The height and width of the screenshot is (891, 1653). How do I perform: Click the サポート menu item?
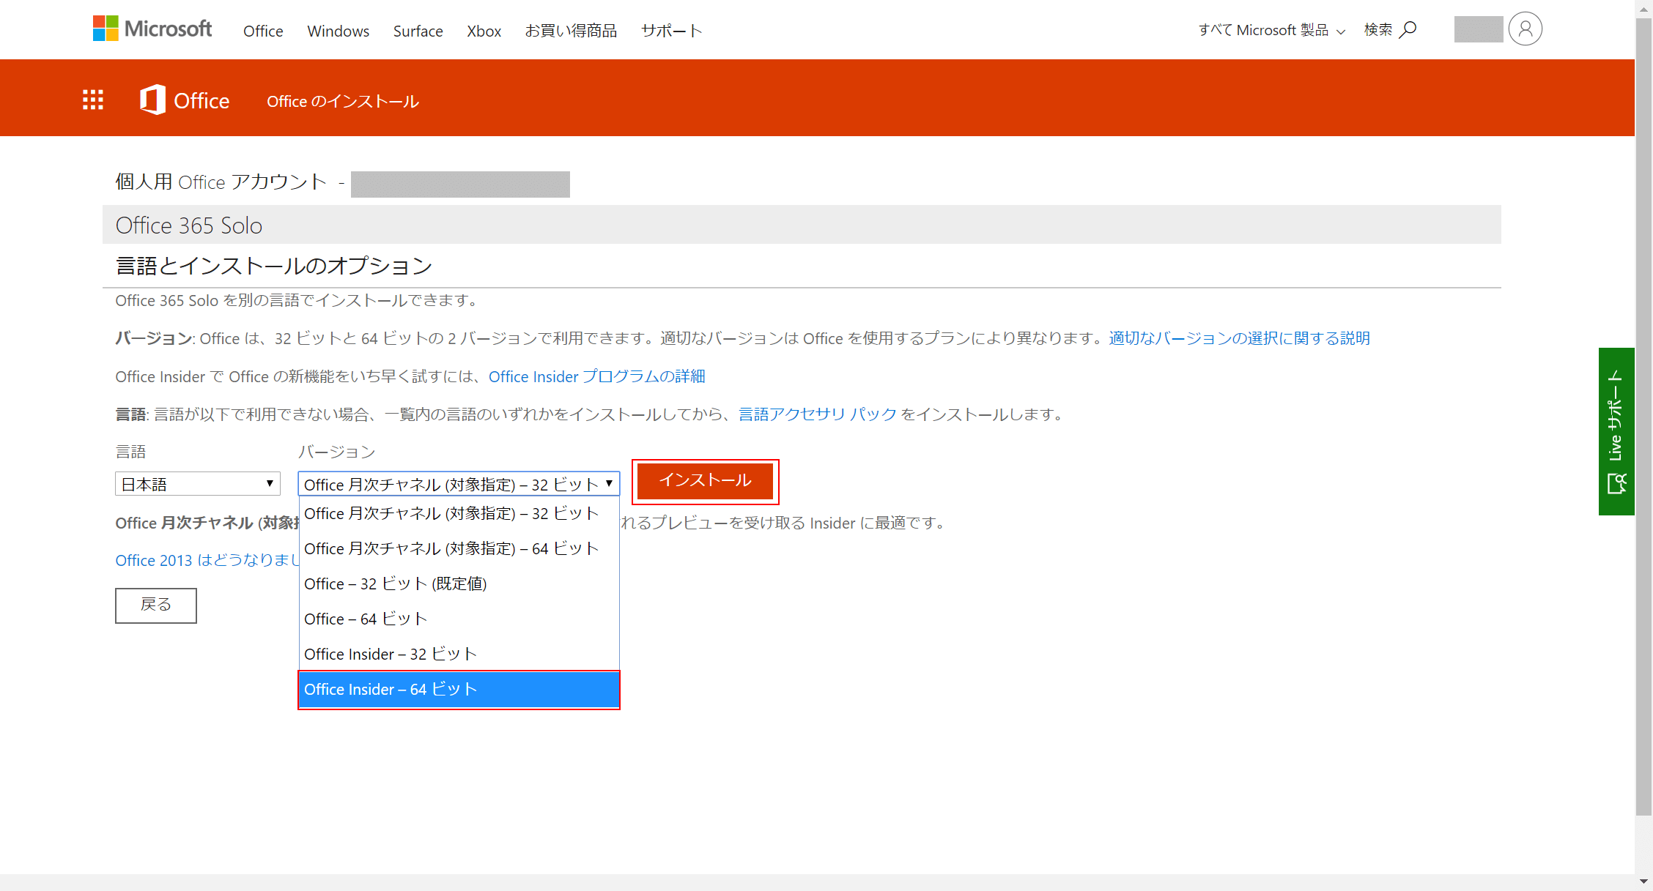[x=670, y=31]
